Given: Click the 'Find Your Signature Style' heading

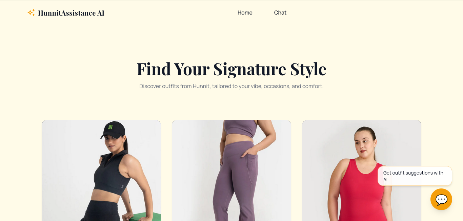Looking at the screenshot, I should pos(231,68).
